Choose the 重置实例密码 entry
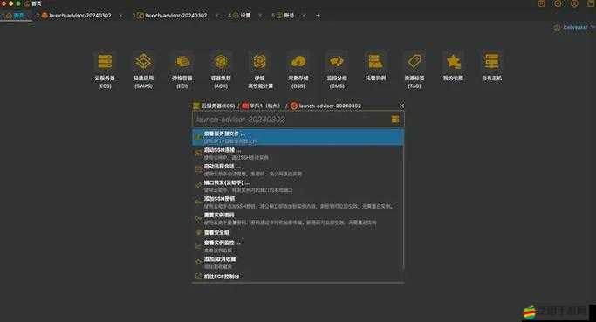 pyautogui.click(x=298, y=219)
